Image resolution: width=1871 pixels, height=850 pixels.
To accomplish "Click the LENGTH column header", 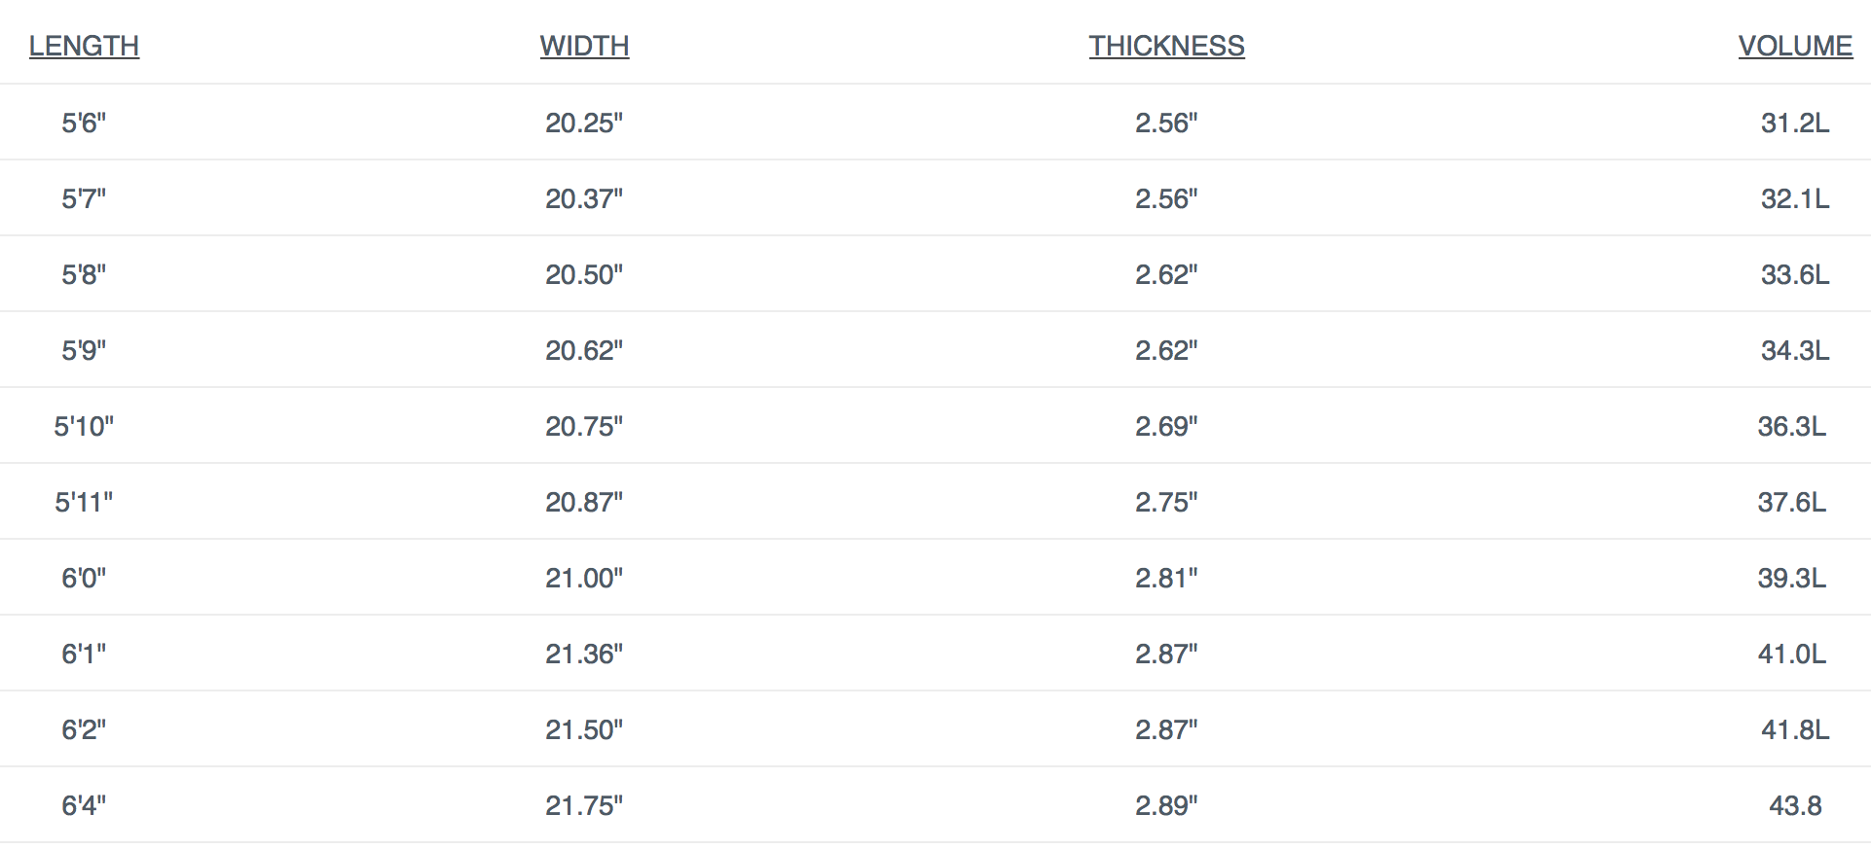I will point(84,46).
